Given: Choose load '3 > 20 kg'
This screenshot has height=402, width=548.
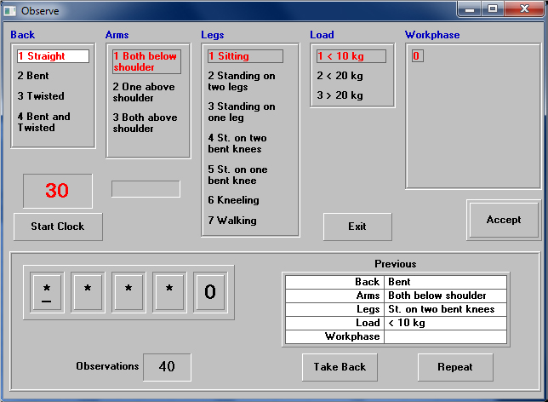Looking at the screenshot, I should pyautogui.click(x=340, y=95).
